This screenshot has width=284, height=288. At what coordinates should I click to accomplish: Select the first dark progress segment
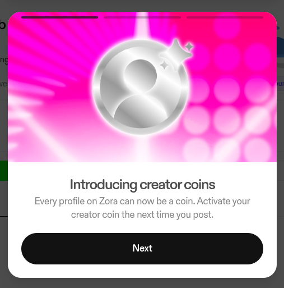tap(59, 17)
